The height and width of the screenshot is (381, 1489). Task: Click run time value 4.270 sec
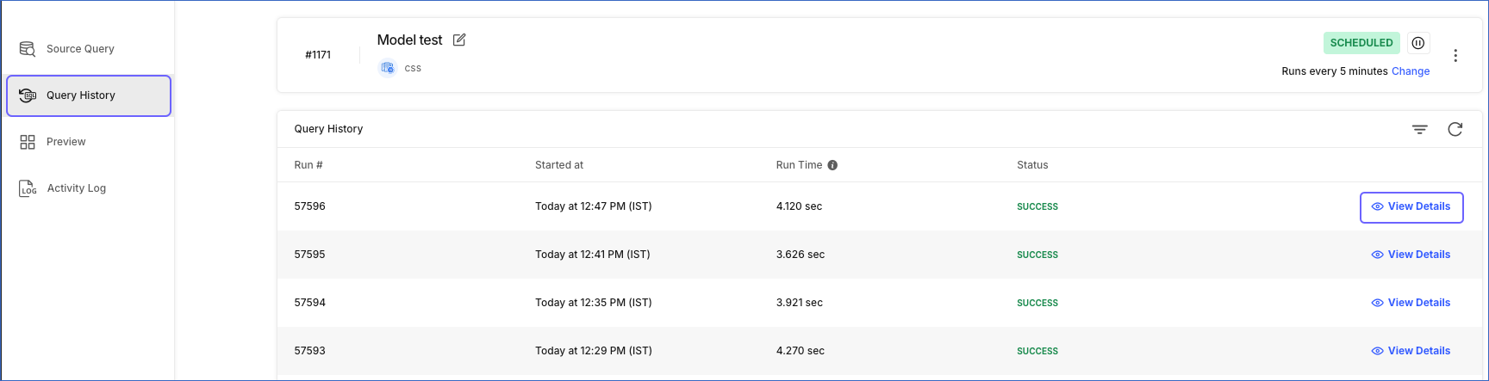[x=801, y=351]
